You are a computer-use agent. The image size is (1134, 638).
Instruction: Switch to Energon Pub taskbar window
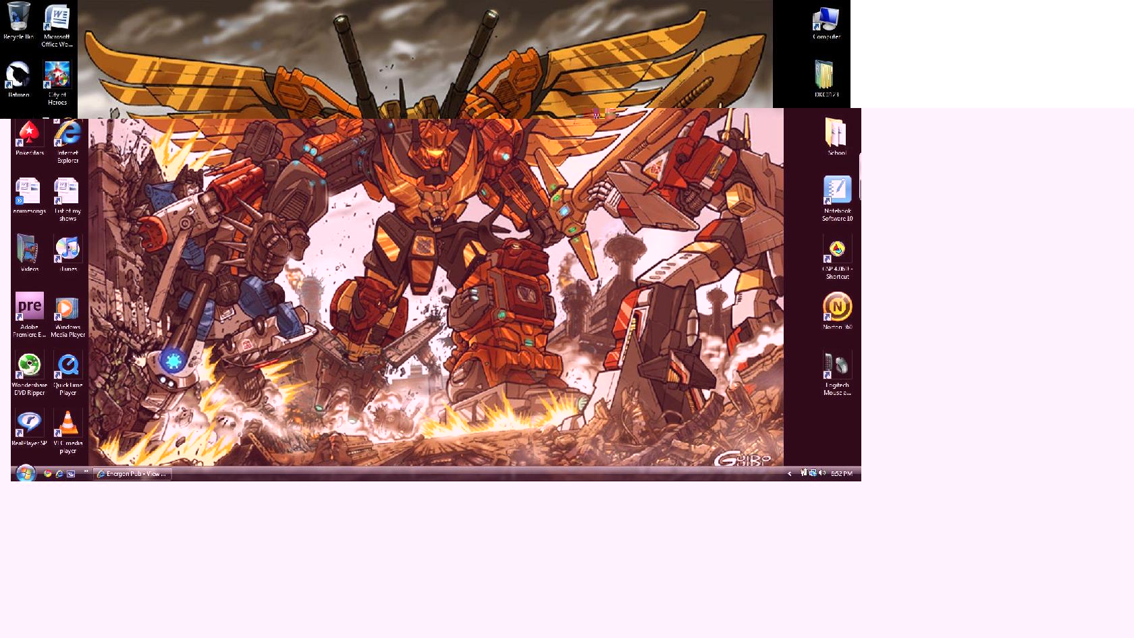coord(132,474)
